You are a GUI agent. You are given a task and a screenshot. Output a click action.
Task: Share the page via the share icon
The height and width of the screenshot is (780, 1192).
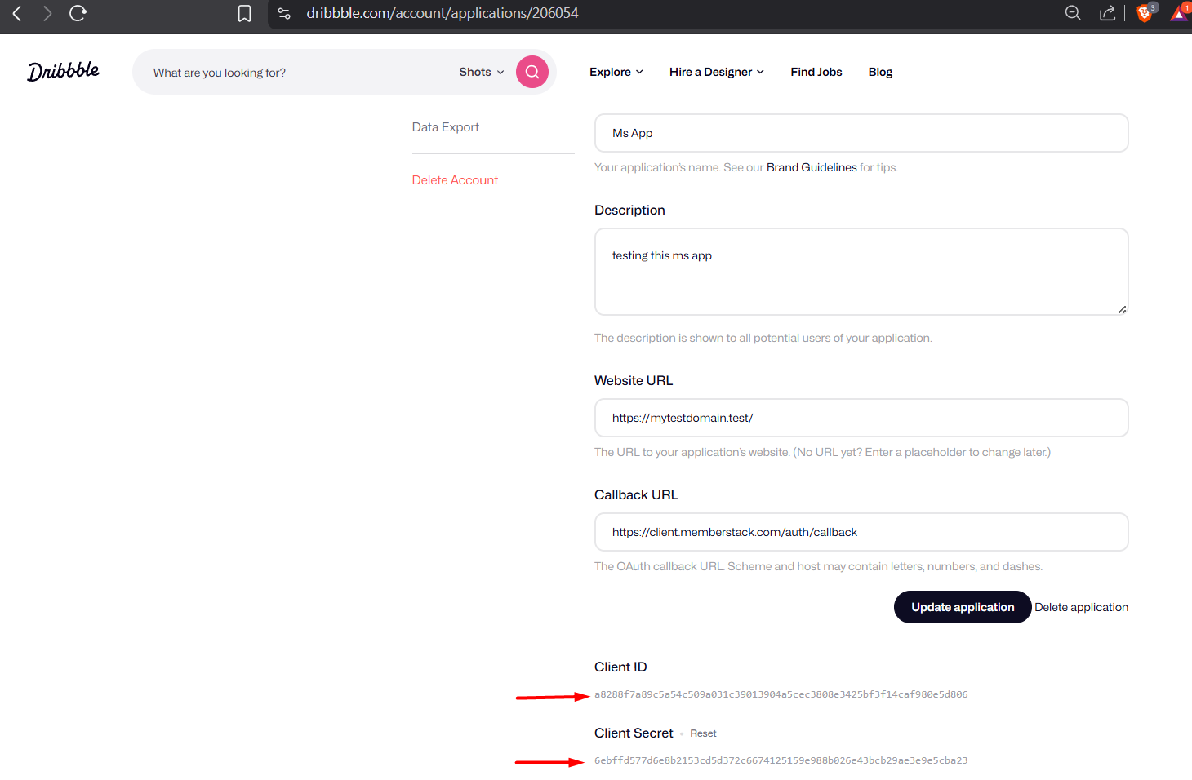[x=1107, y=12]
